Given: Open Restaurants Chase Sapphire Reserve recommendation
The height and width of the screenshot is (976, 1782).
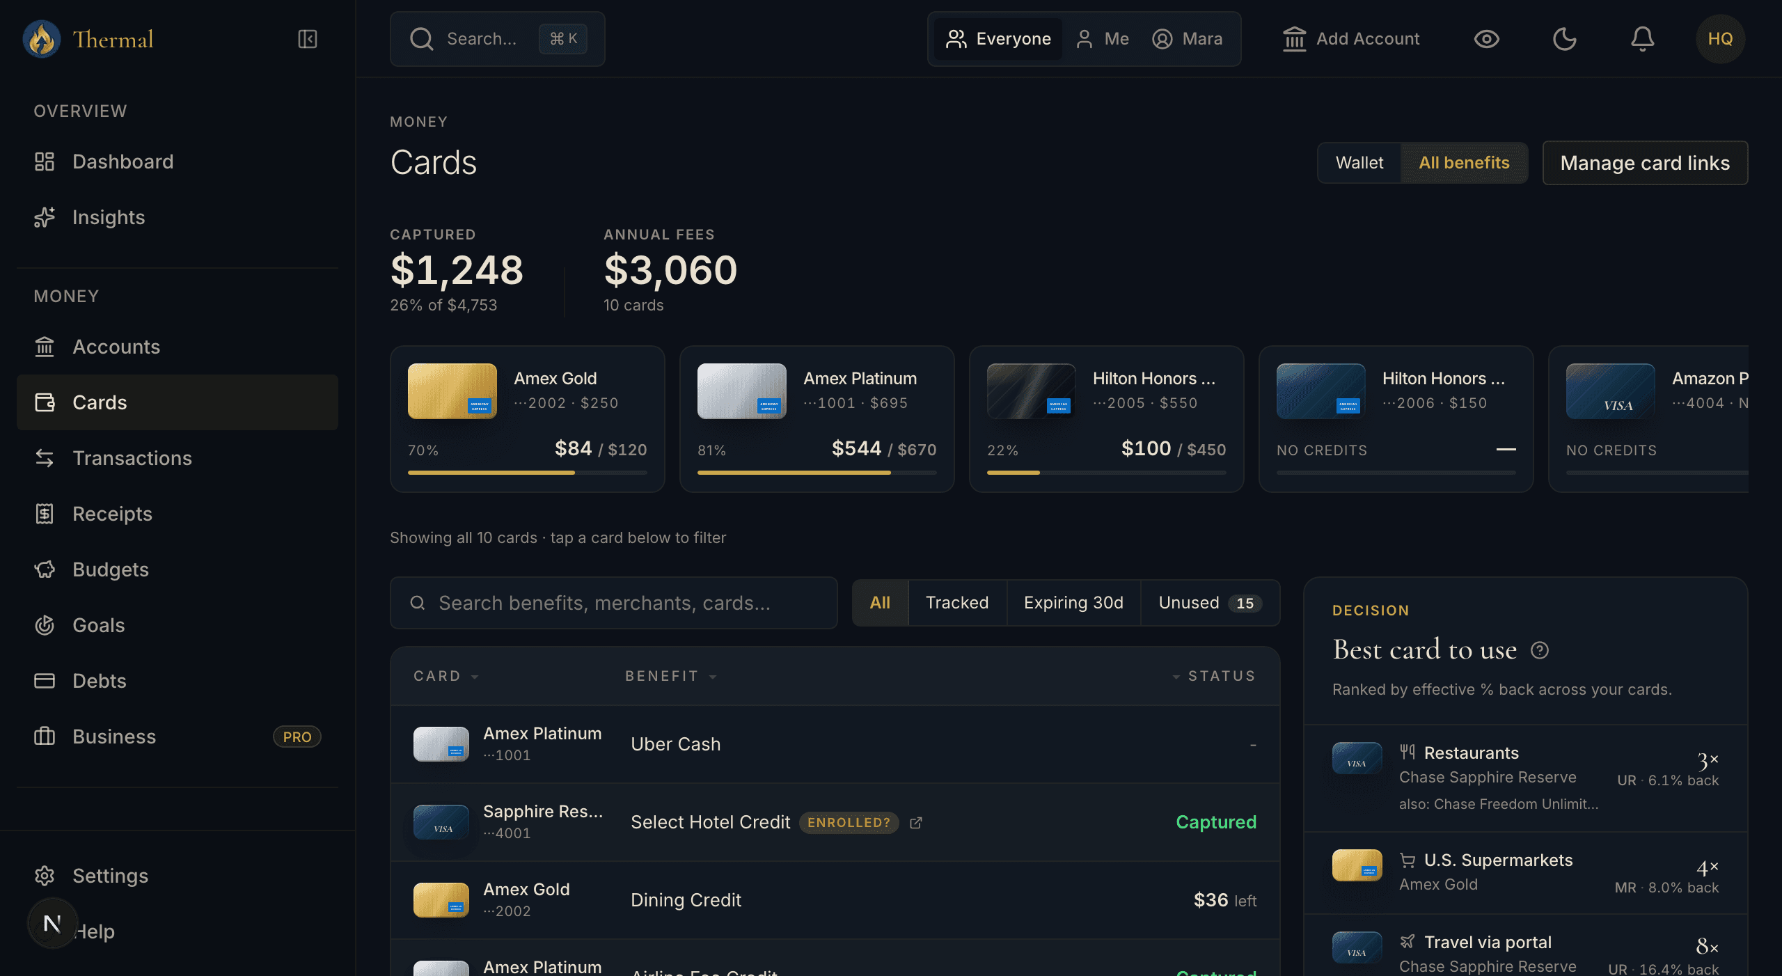Looking at the screenshot, I should click(1526, 778).
